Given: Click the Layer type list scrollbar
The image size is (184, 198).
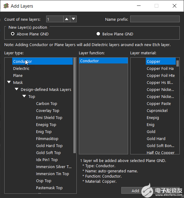Looking at the screenshot, I should [x=75, y=106].
